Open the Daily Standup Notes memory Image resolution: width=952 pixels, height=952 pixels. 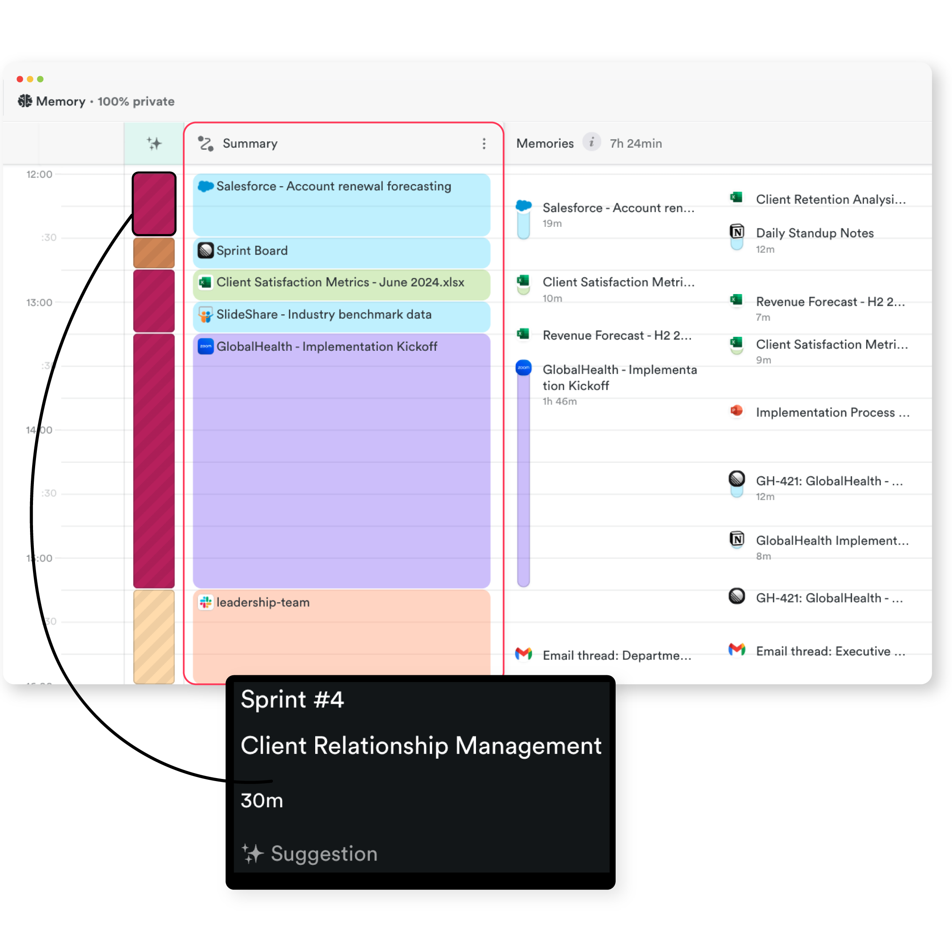[814, 233]
